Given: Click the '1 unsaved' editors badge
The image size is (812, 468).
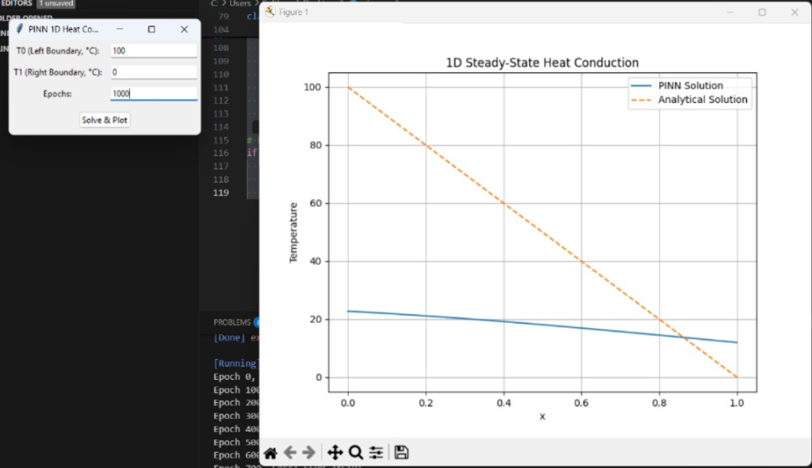Looking at the screenshot, I should pos(56,4).
